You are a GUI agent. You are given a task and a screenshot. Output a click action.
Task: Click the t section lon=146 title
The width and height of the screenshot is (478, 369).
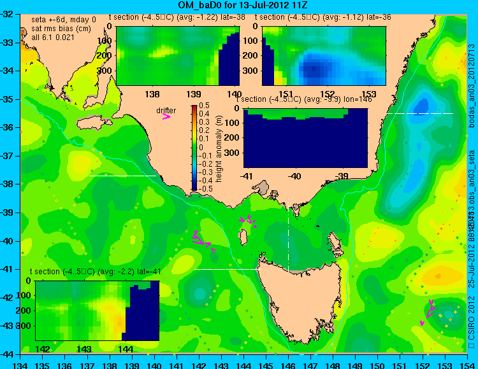pos(304,99)
